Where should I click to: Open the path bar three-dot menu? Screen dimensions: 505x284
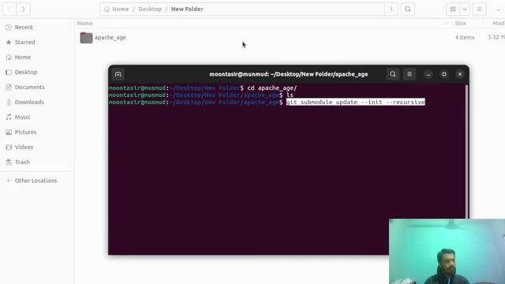tap(391, 9)
